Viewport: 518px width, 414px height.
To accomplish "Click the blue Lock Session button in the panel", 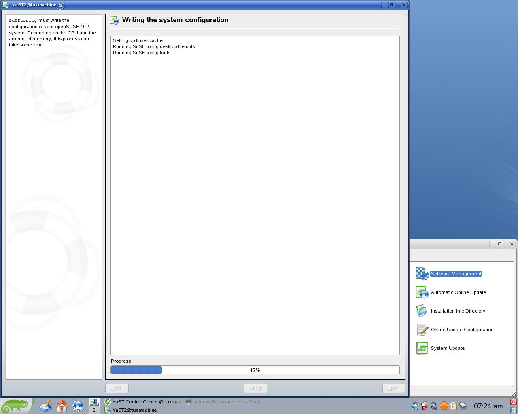I will point(514,410).
